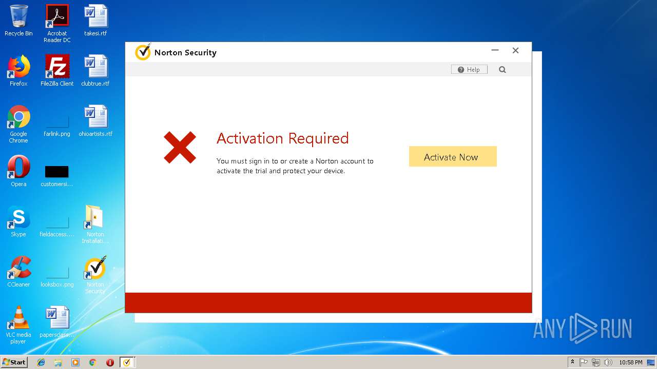The image size is (657, 369).
Task: Launch Opera from the desktop
Action: [x=18, y=171]
